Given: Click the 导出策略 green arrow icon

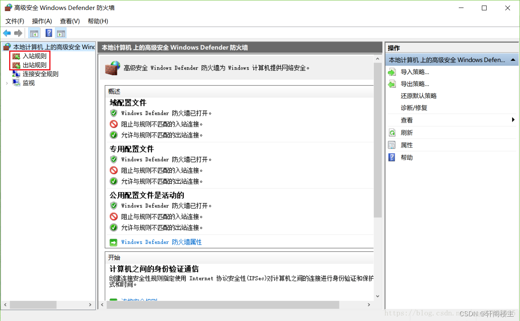Looking at the screenshot, I should [x=392, y=84].
